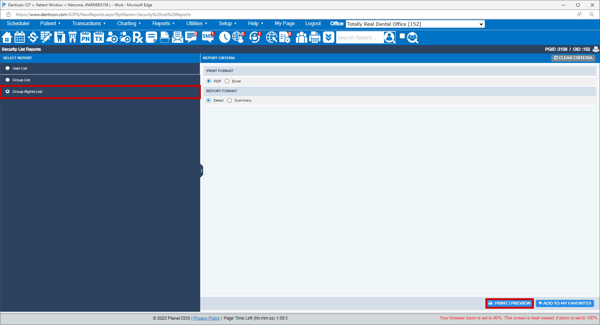600x325 pixels.
Task: Click the CLEAR CRITERIA button
Action: (x=573, y=58)
